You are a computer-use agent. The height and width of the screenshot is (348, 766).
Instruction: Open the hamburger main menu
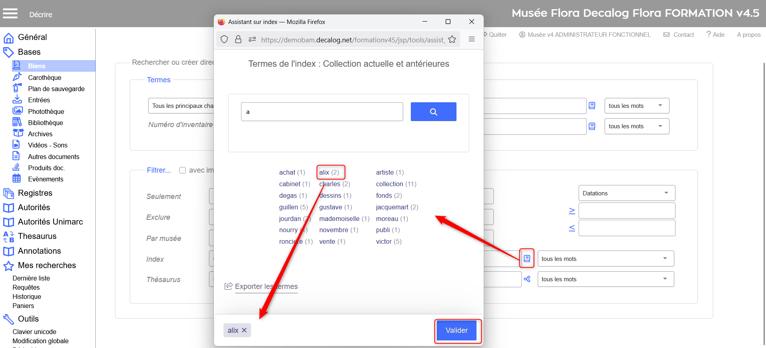tap(10, 14)
